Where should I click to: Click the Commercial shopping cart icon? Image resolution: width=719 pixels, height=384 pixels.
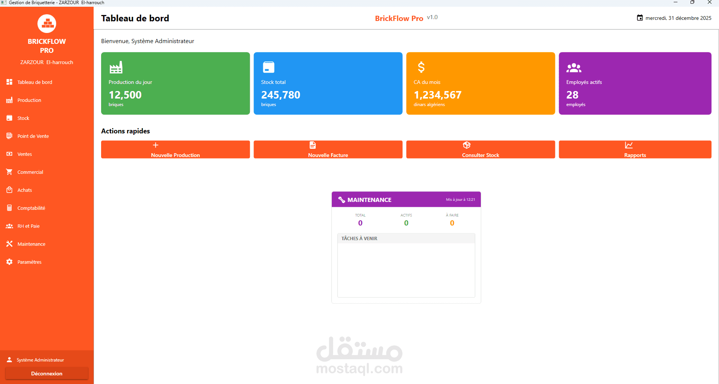click(9, 172)
